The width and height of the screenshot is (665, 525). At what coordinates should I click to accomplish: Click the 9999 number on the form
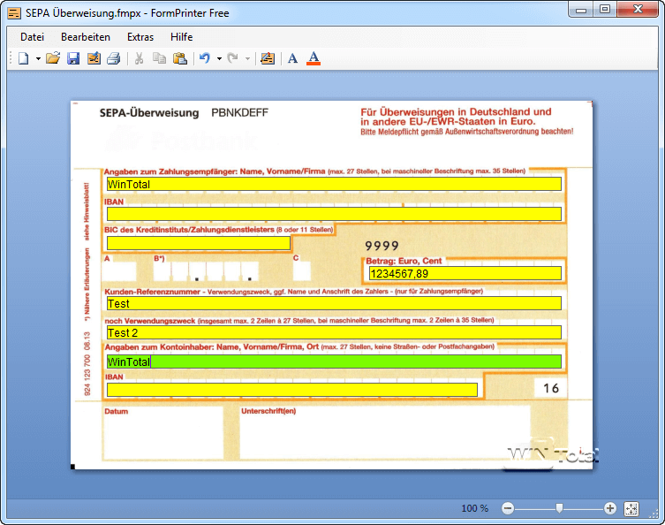pyautogui.click(x=382, y=246)
